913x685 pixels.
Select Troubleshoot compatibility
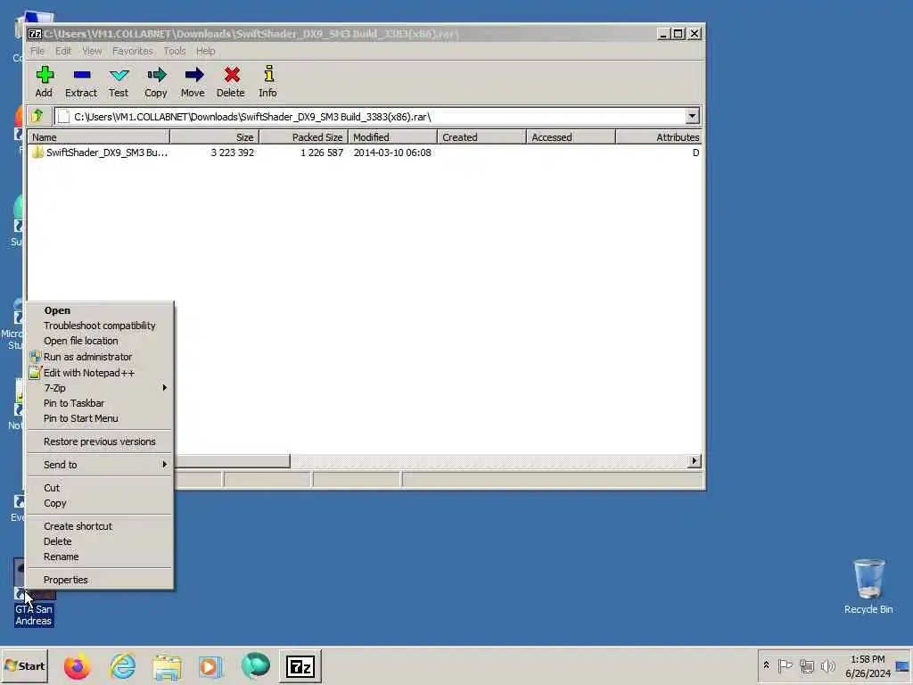point(100,326)
